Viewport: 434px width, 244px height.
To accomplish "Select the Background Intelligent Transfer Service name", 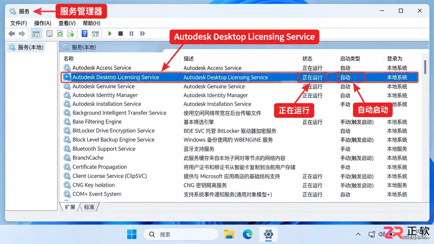I will (119, 113).
